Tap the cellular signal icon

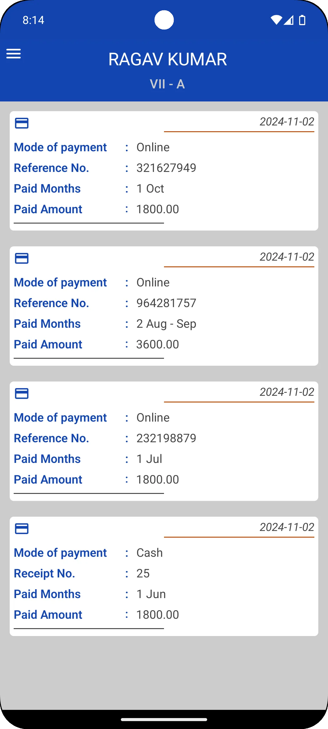(289, 20)
